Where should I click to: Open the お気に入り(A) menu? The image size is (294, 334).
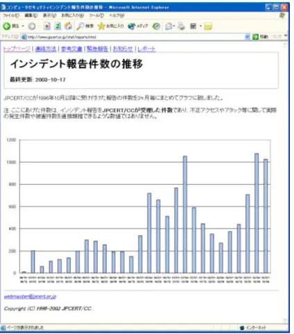point(73,15)
